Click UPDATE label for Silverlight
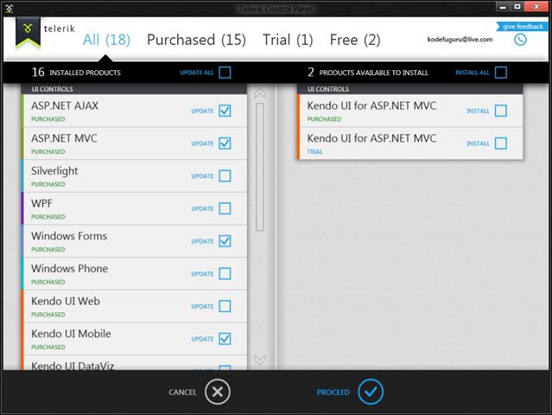This screenshot has height=415, width=552. pyautogui.click(x=202, y=176)
